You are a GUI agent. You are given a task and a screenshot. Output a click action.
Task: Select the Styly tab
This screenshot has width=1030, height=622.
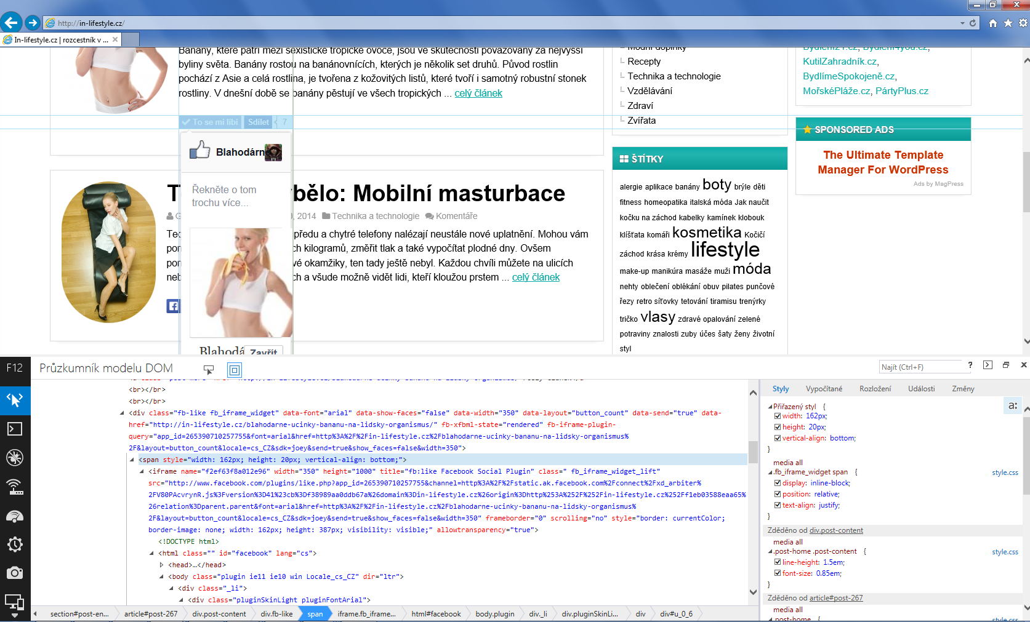coord(781,389)
